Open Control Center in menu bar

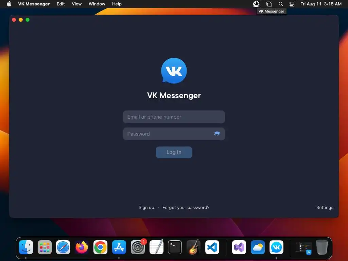pyautogui.click(x=292, y=4)
